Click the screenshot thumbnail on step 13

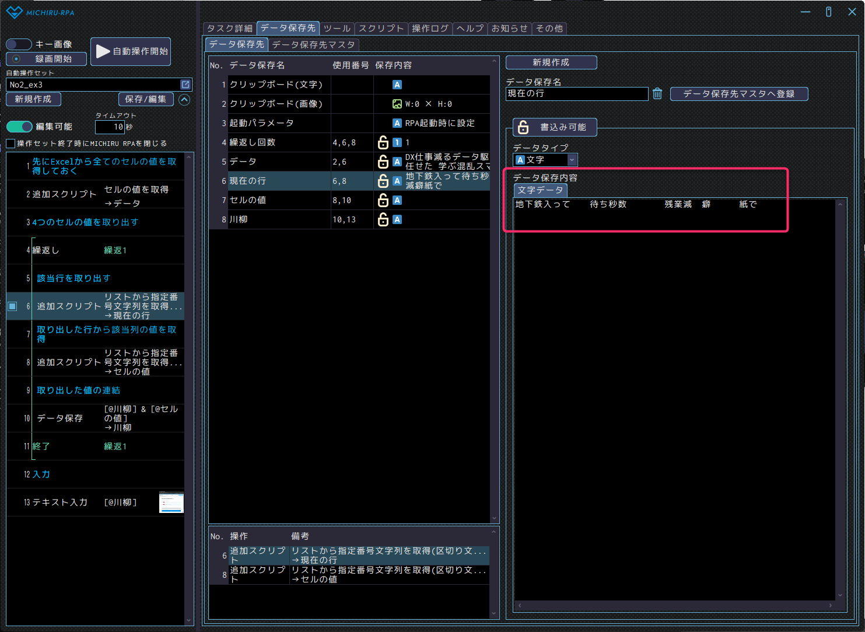pyautogui.click(x=171, y=502)
